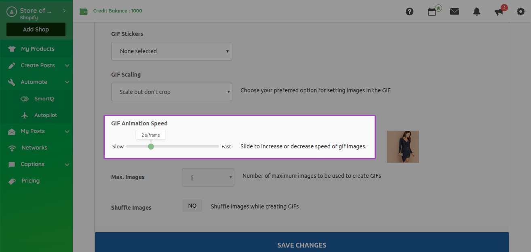Click the Captions speech bubble icon
Image resolution: width=531 pixels, height=252 pixels.
tap(11, 164)
